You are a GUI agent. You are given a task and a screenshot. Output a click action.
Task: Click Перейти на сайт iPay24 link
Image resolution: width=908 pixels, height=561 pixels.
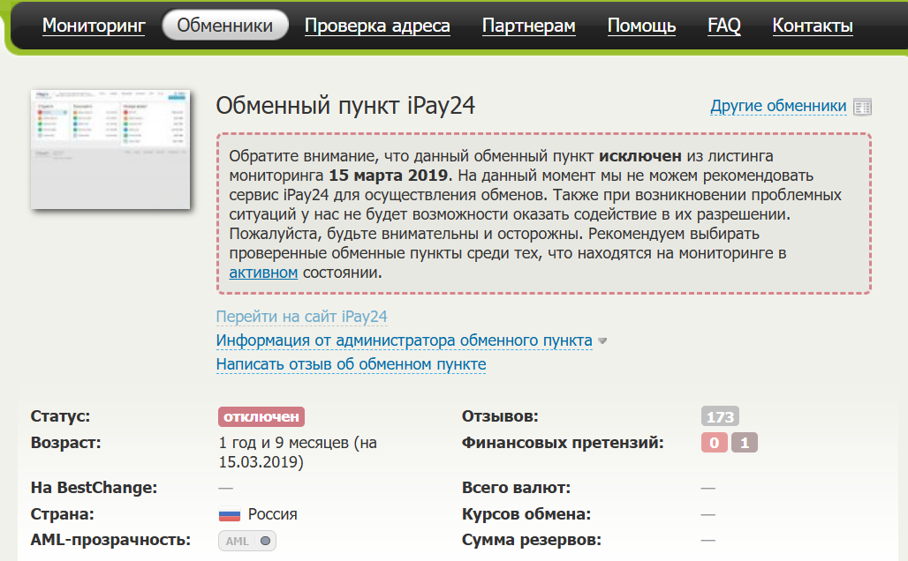pyautogui.click(x=302, y=317)
